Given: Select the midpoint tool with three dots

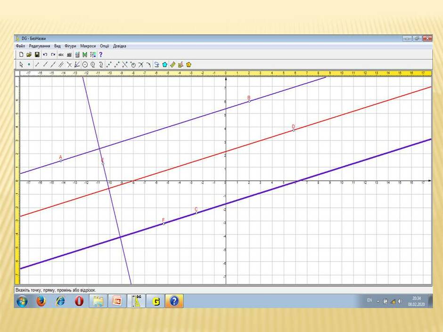Looking at the screenshot, I should pyautogui.click(x=109, y=65).
